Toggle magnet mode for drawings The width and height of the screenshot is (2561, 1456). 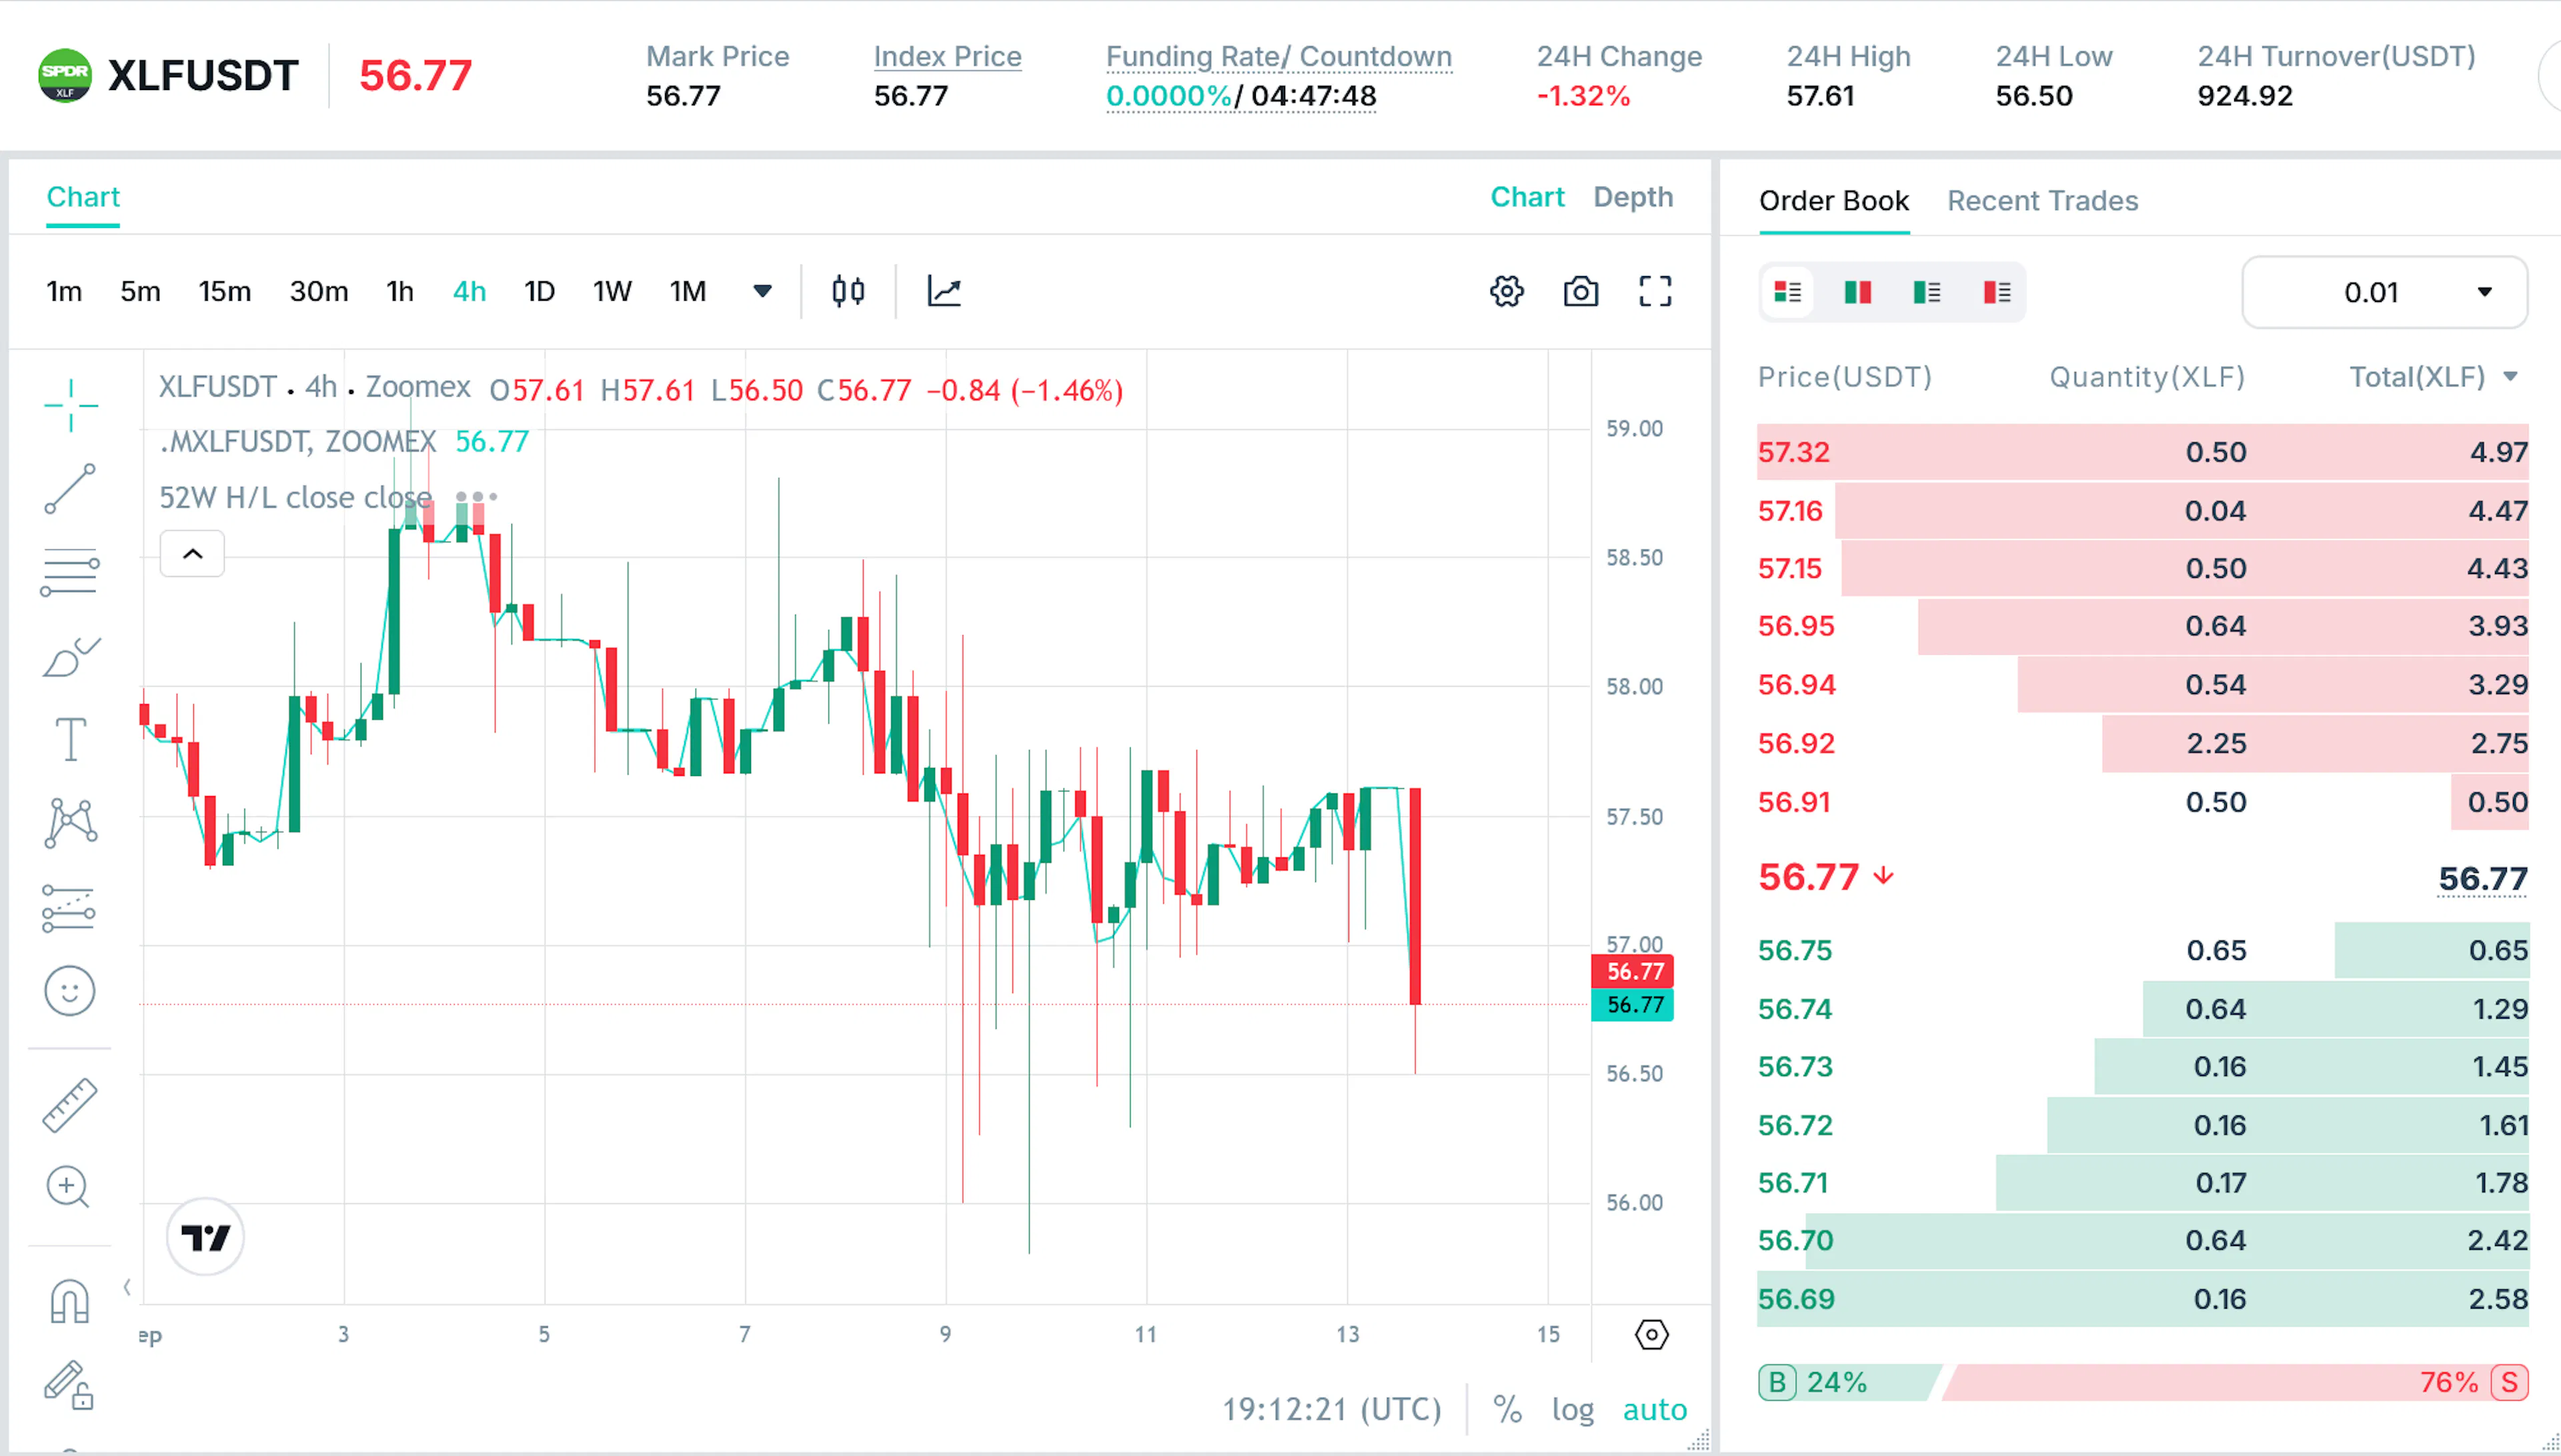[70, 1301]
